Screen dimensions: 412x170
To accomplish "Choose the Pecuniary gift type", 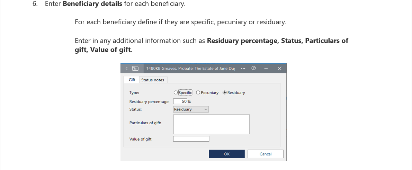I will [x=198, y=93].
